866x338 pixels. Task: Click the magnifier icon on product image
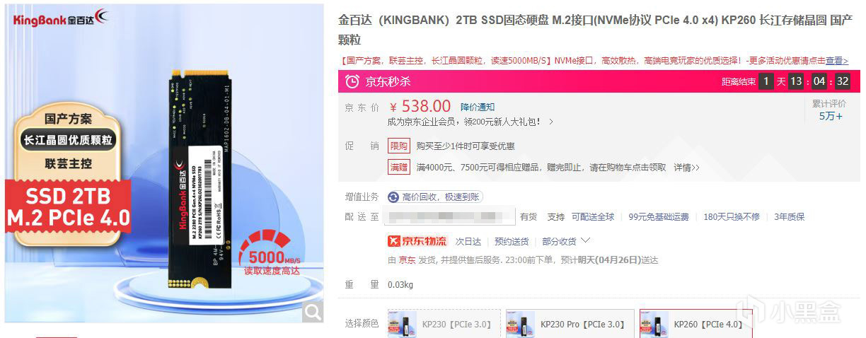(311, 311)
